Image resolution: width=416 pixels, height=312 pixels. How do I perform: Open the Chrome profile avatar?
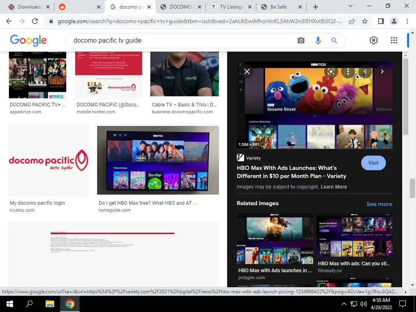[394, 21]
